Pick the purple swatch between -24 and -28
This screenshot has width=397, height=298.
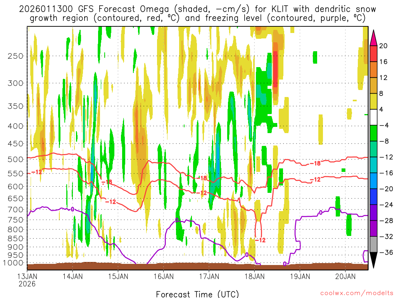[373, 213]
